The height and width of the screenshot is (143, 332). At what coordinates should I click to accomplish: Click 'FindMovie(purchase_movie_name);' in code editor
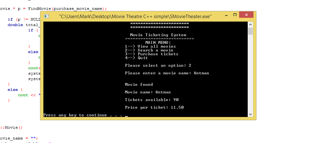68,9
